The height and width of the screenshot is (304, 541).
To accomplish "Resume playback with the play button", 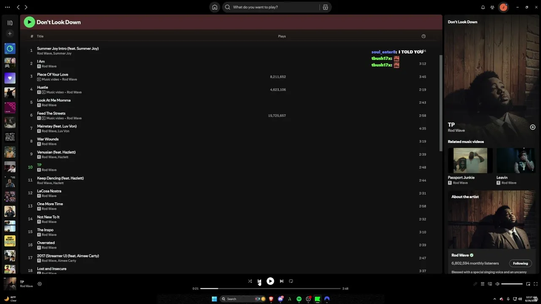I will 270,281.
